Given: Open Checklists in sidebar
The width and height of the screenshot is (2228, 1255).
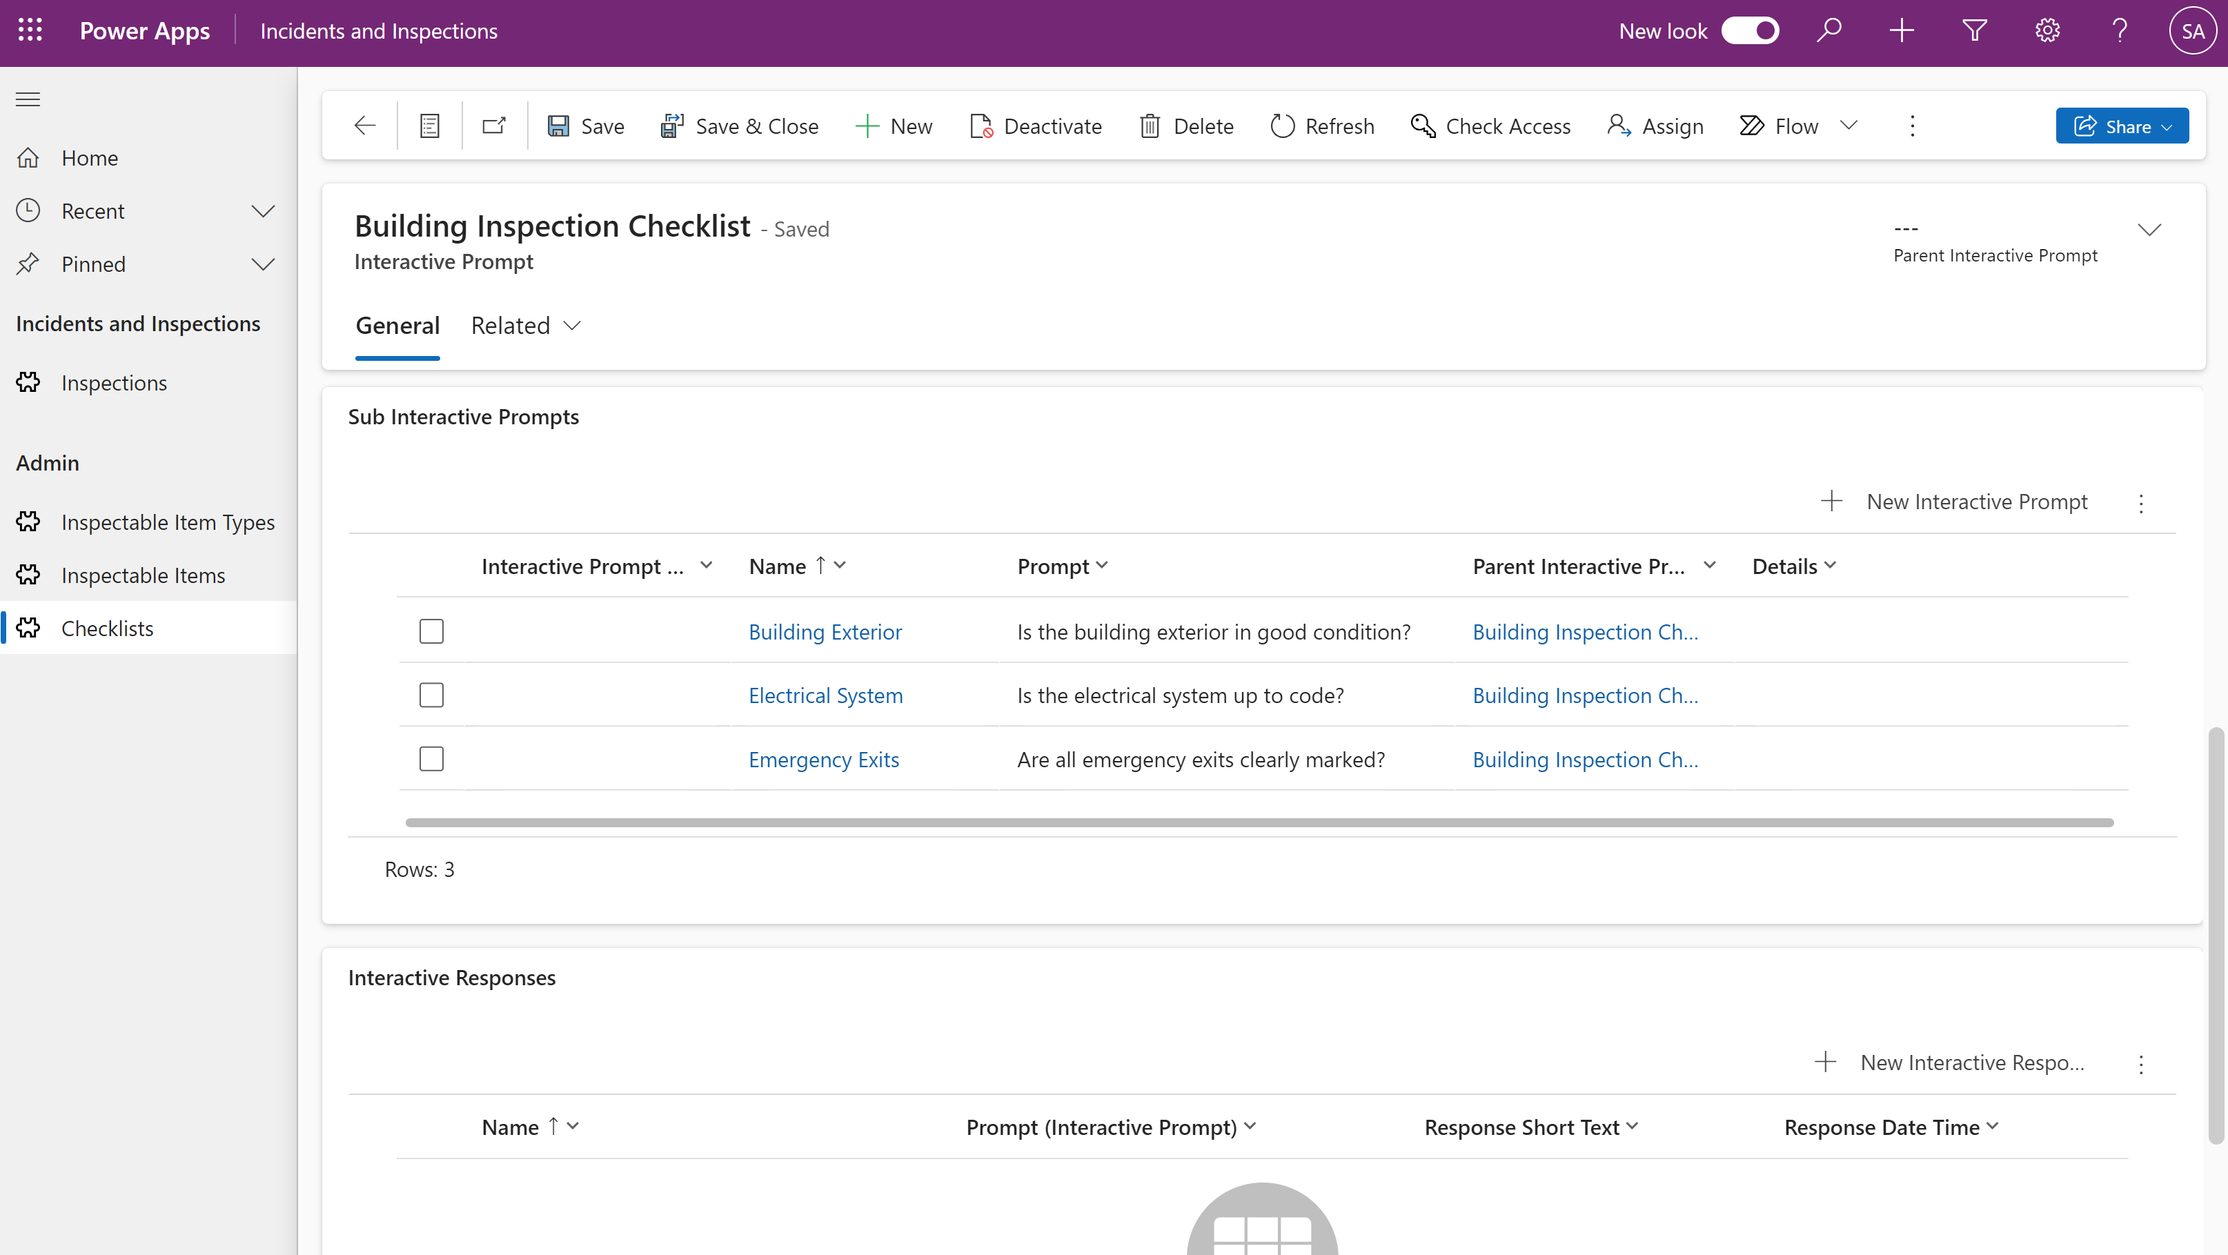Looking at the screenshot, I should 149,629.
